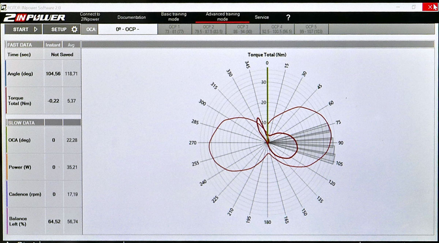Switch to Basic training mode
Viewport: 439px width, 243px height.
click(x=174, y=17)
